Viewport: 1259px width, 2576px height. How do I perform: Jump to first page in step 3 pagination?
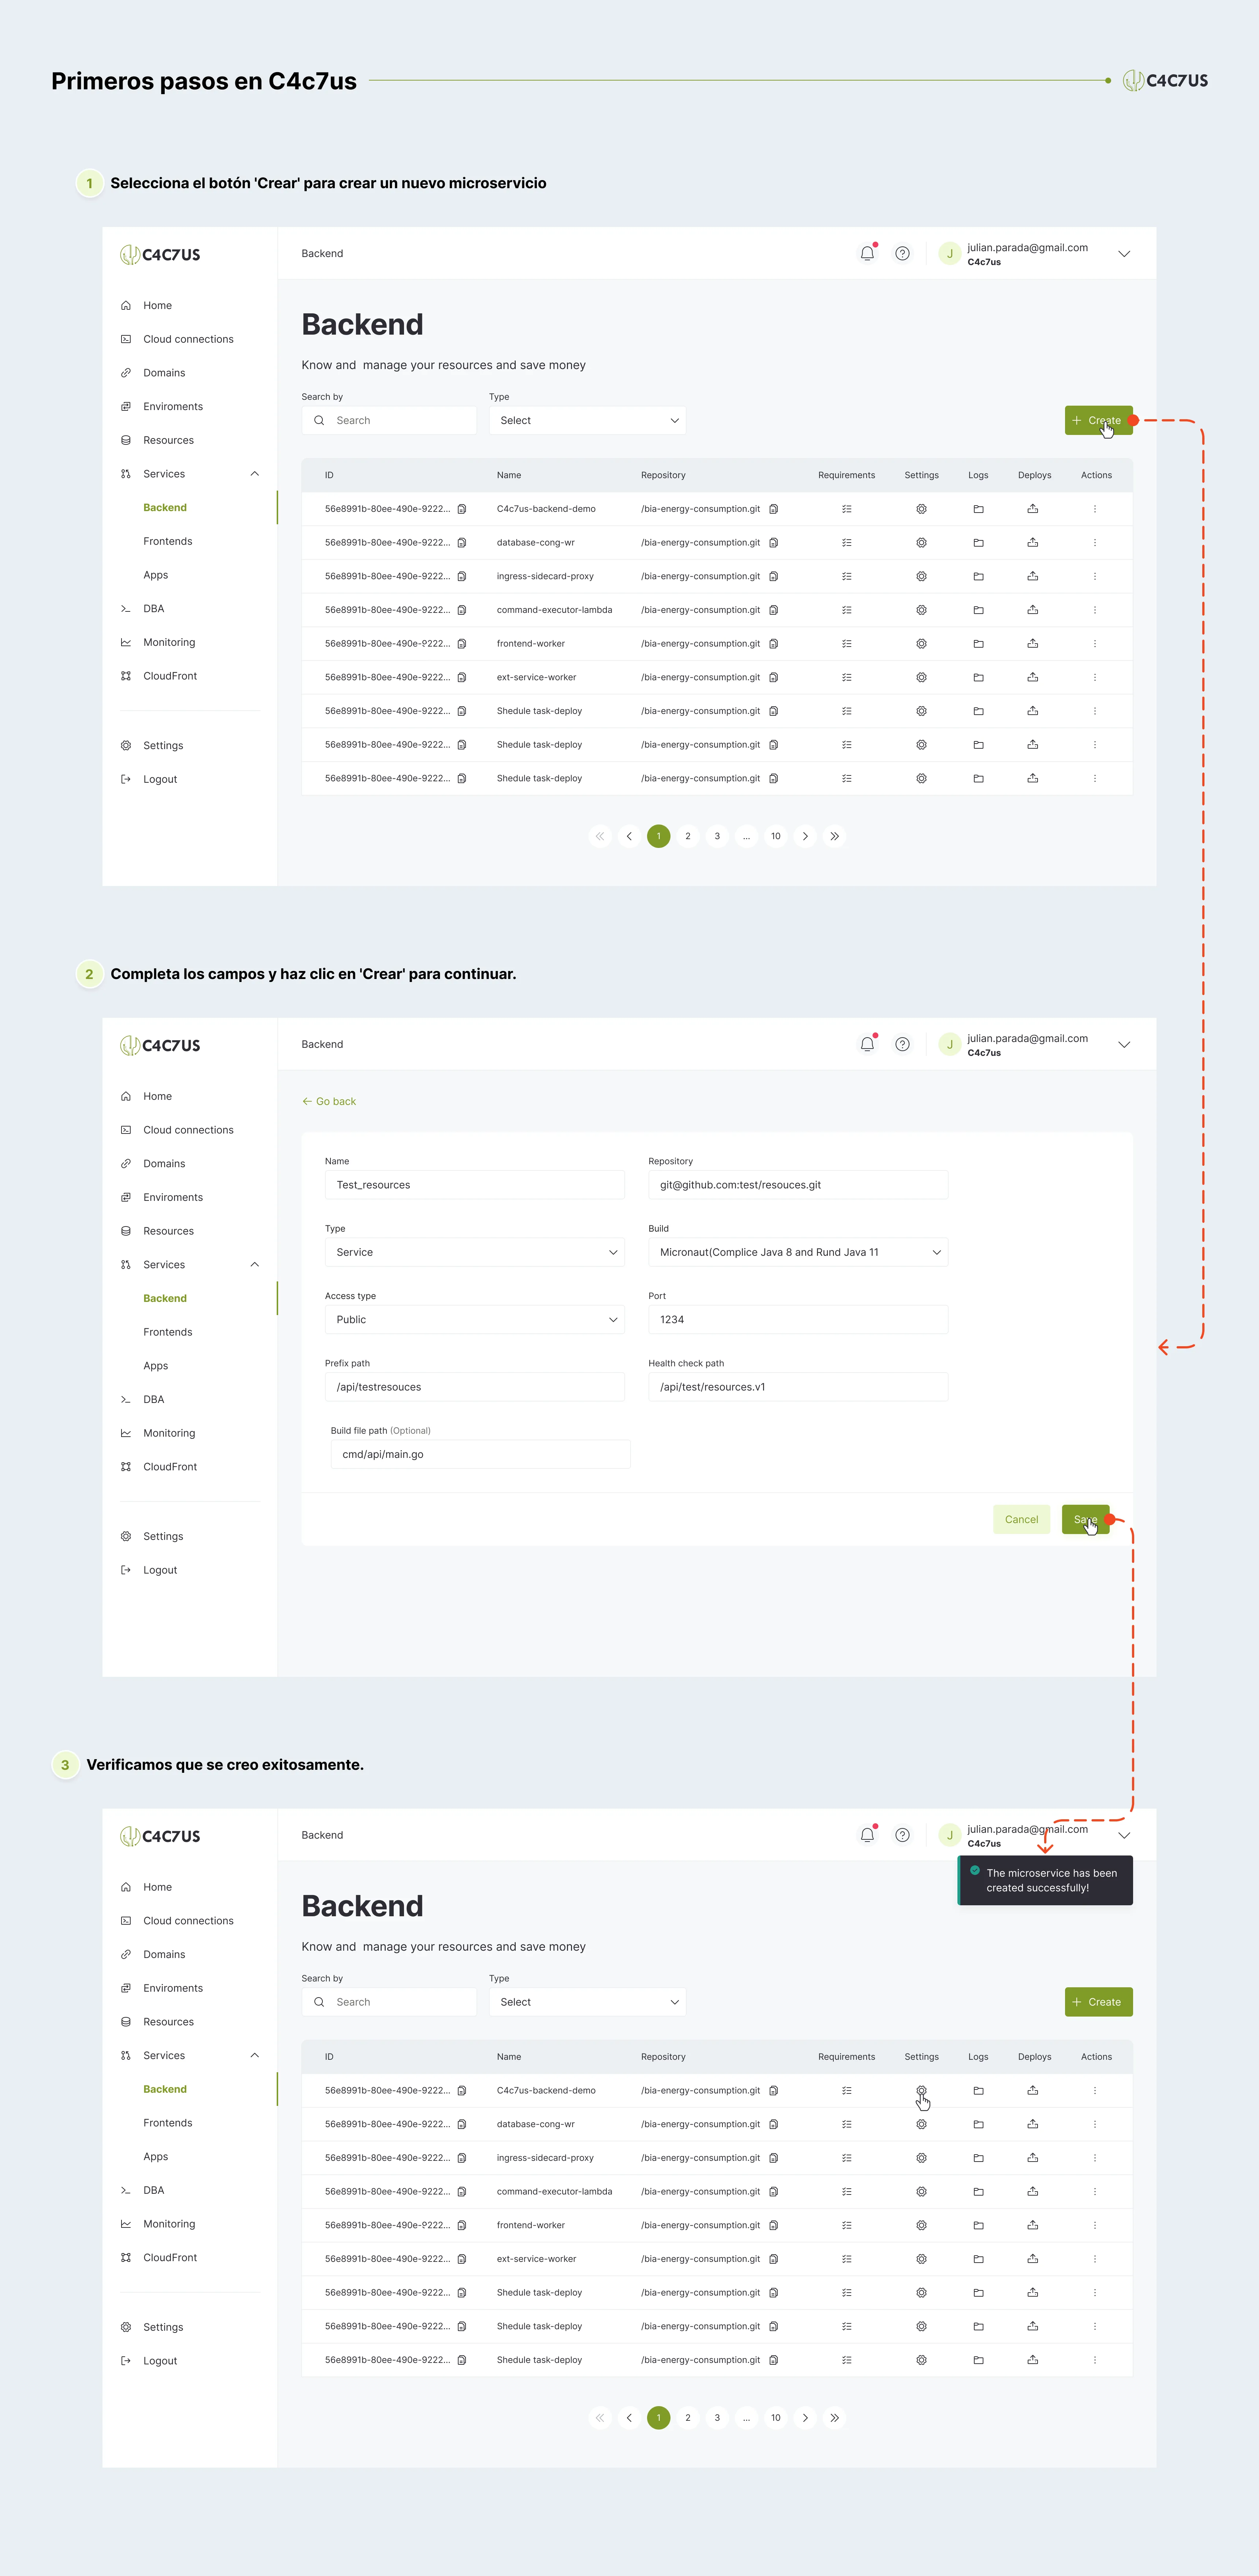click(x=600, y=2417)
